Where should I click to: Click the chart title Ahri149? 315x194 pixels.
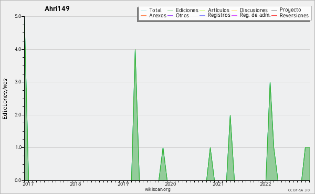tap(57, 8)
